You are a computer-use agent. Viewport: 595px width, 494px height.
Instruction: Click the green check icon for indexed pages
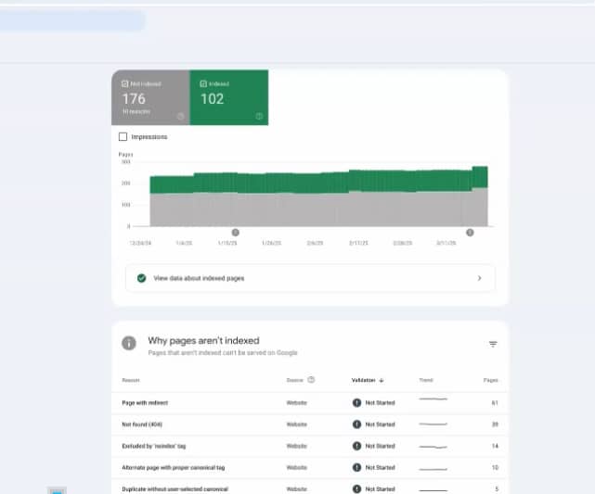click(x=141, y=278)
